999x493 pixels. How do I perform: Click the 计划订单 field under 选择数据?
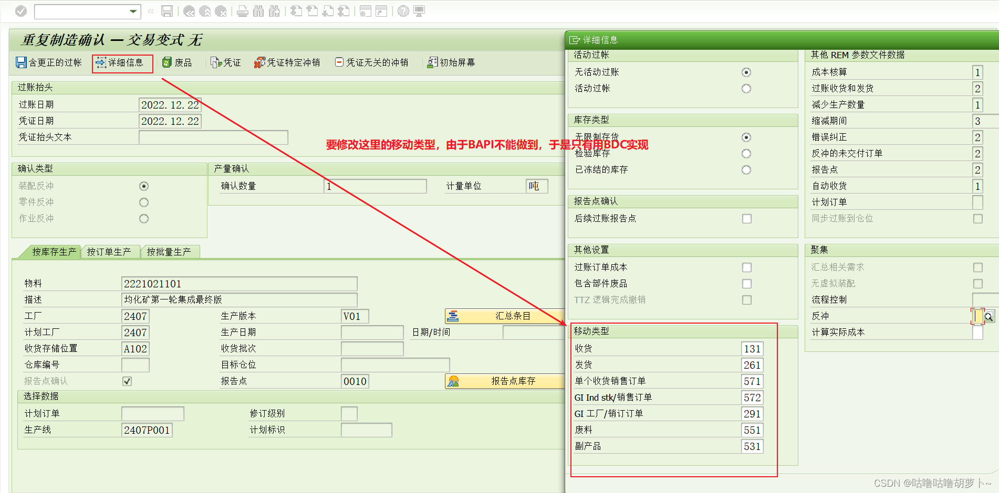pos(153,414)
